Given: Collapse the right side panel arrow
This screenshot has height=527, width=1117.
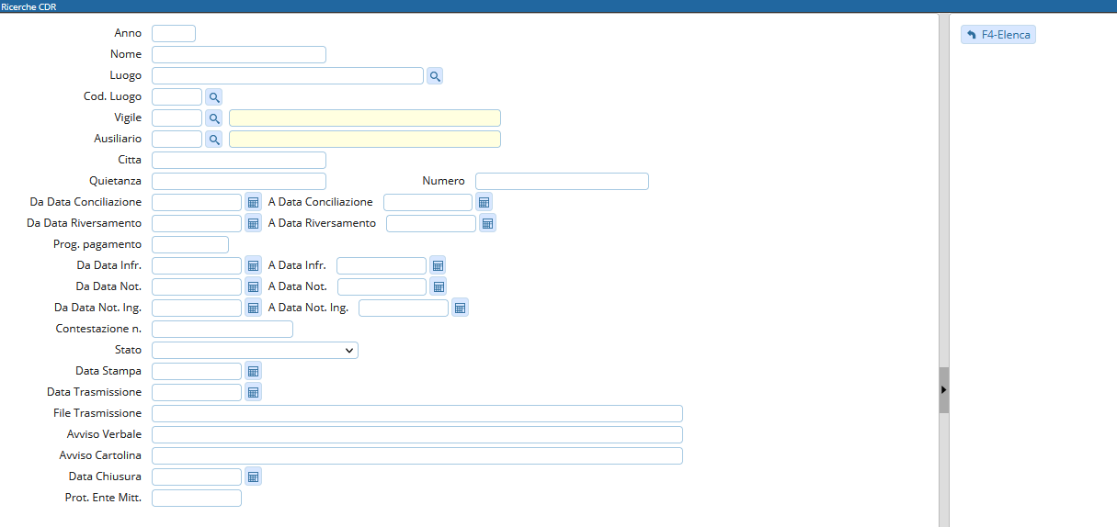Looking at the screenshot, I should pyautogui.click(x=943, y=390).
